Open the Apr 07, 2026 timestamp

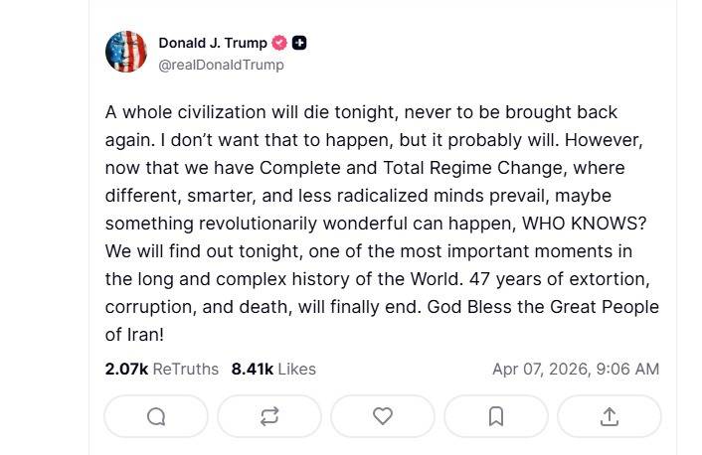point(575,369)
